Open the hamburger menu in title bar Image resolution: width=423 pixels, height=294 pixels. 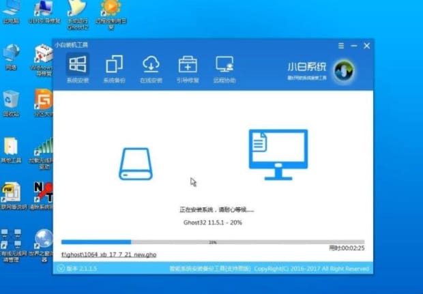click(x=340, y=46)
